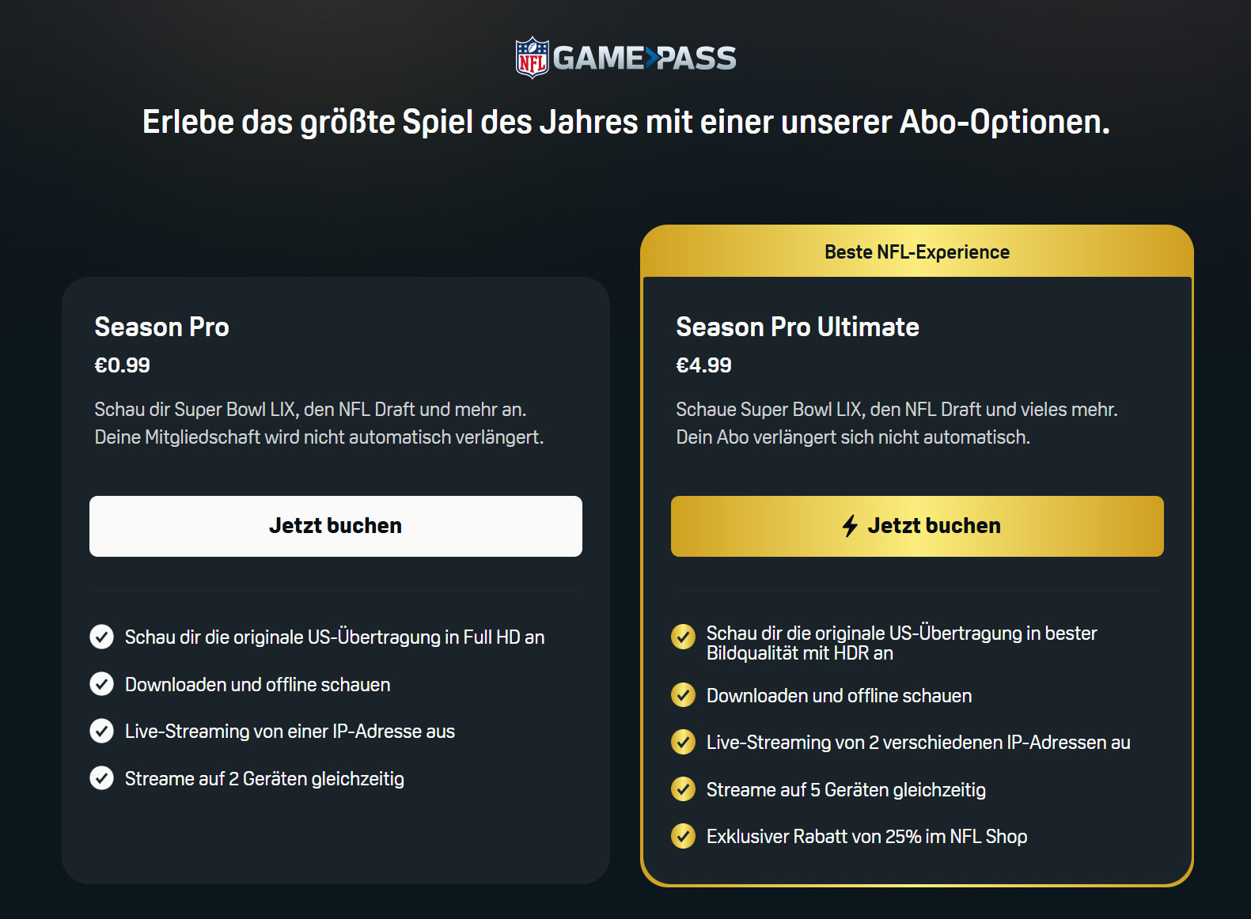1251x919 pixels.
Task: Click white checkmark beside einer IP-Adresse feature
Action: [x=101, y=731]
